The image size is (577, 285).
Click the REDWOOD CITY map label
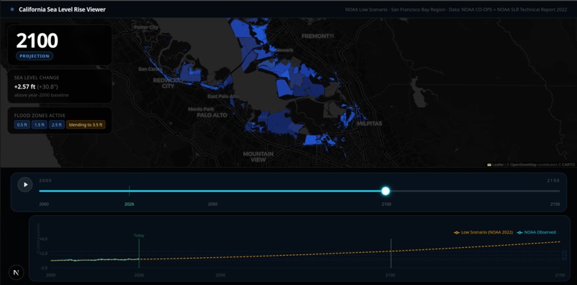[168, 83]
